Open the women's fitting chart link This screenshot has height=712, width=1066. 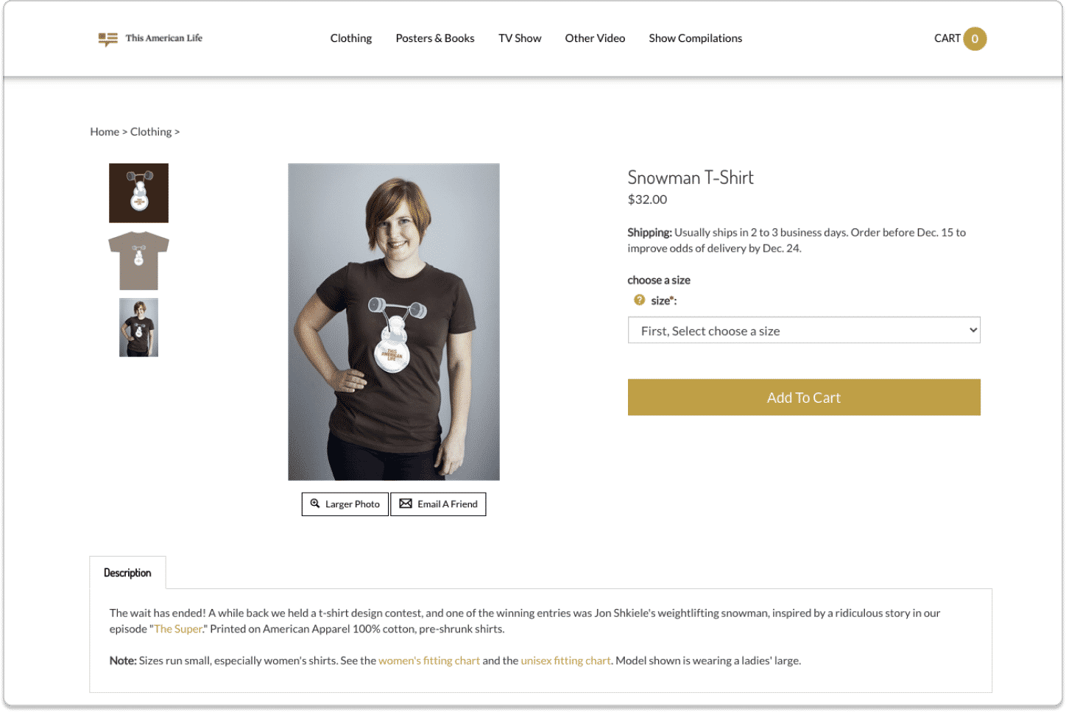[429, 660]
